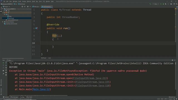Open the Messages tool window button
The height and width of the screenshot is (100, 178).
click(14, 97)
